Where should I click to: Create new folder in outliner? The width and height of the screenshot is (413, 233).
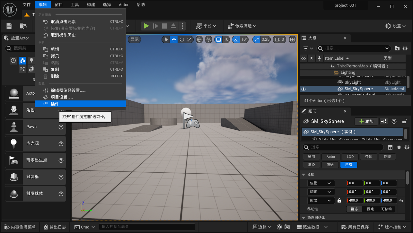397,48
